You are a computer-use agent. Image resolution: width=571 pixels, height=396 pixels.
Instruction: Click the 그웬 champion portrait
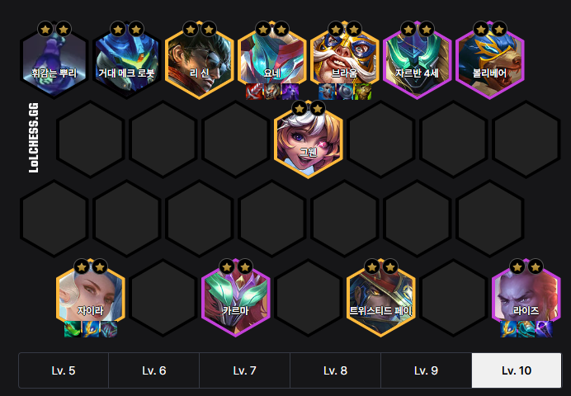308,139
